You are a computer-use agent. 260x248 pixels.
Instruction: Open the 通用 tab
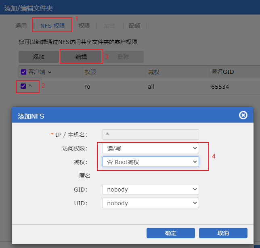pyautogui.click(x=21, y=26)
